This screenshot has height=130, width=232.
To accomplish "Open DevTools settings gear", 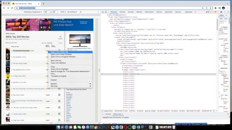I will [221, 12].
